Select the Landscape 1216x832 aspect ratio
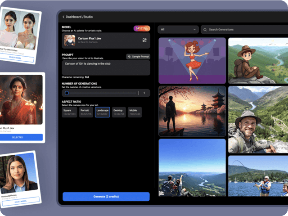Image resolution: width=288 pixels, height=216 pixels. coord(103,112)
